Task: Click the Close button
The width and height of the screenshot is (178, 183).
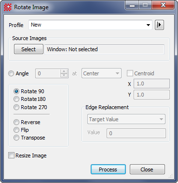Action: coord(147,169)
